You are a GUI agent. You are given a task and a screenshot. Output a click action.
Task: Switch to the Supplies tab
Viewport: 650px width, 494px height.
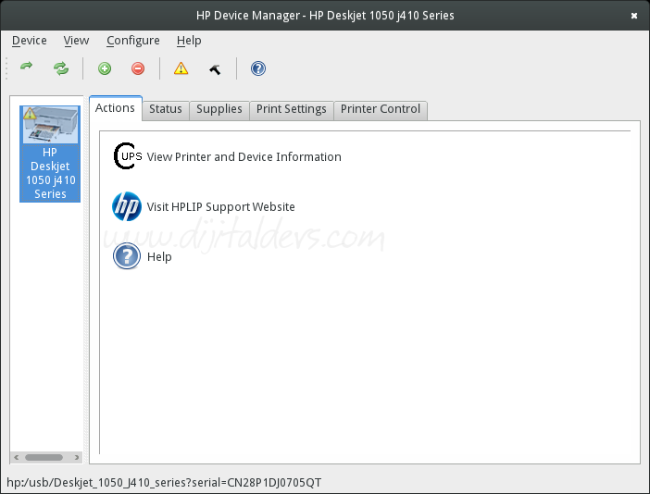(x=219, y=109)
